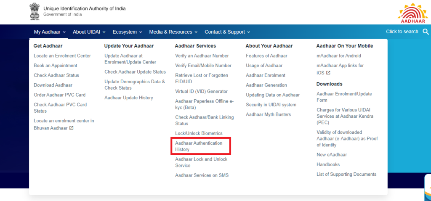The width and height of the screenshot is (431, 201).
Task: Click the search magnifier icon
Action: [426, 32]
